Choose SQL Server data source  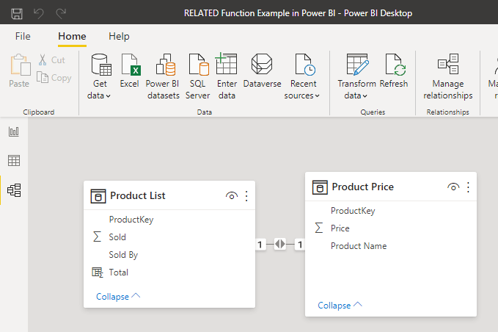coord(198,76)
